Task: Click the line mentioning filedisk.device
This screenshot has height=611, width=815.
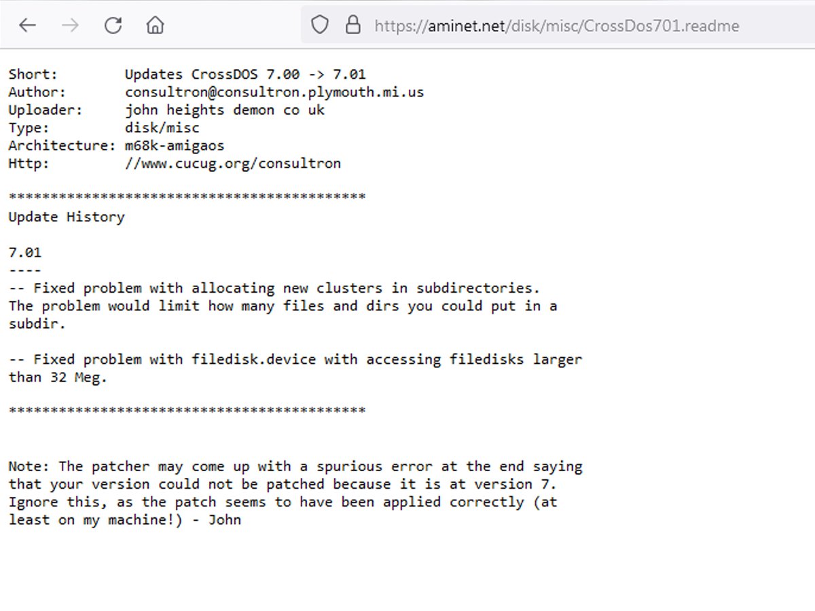Action: pos(295,359)
